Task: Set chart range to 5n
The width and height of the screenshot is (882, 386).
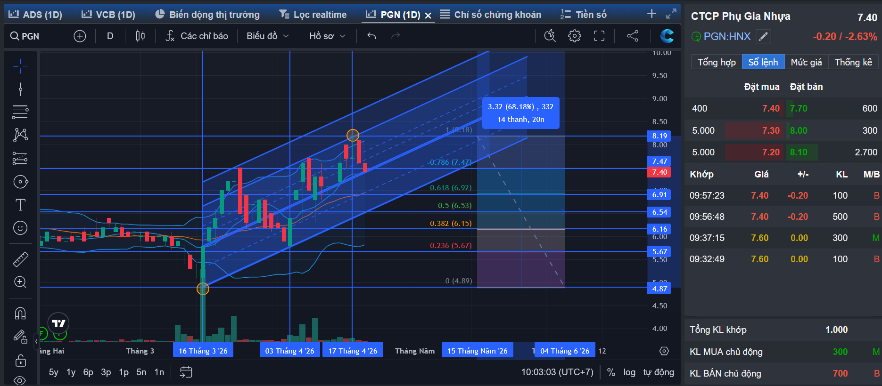Action: tap(141, 372)
